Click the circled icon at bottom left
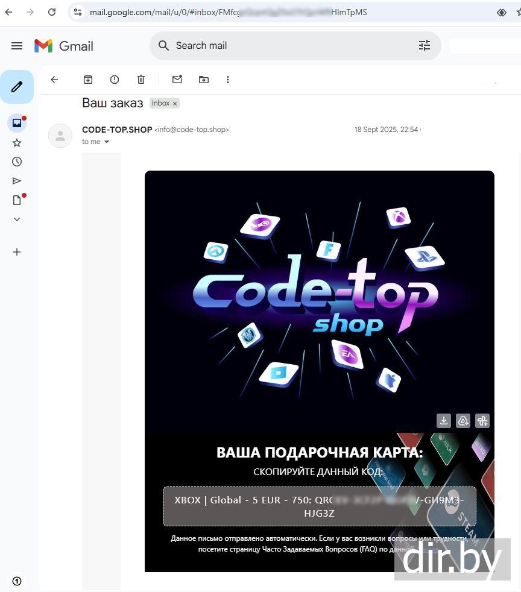 tap(17, 581)
